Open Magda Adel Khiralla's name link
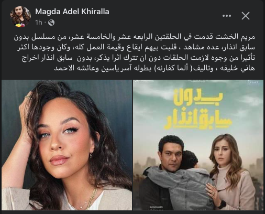265x214 pixels. [x=72, y=12]
